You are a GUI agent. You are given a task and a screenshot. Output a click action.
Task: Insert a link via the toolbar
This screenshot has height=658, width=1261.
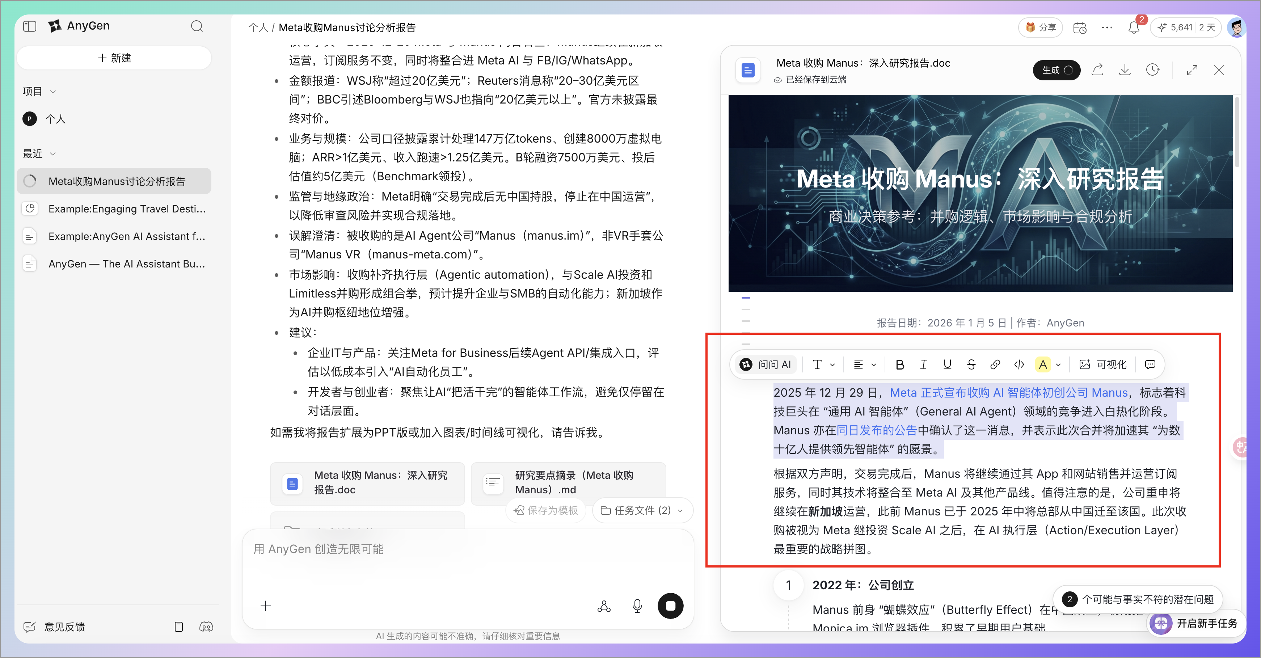pyautogui.click(x=995, y=364)
